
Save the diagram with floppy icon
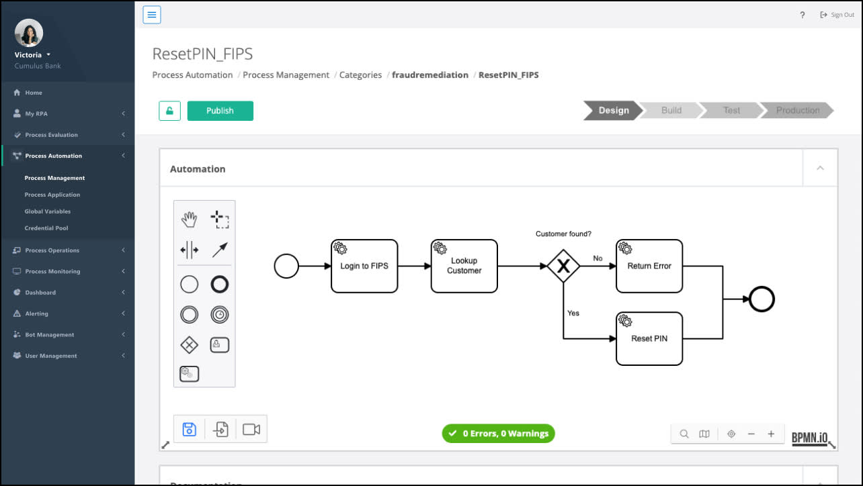[190, 430]
